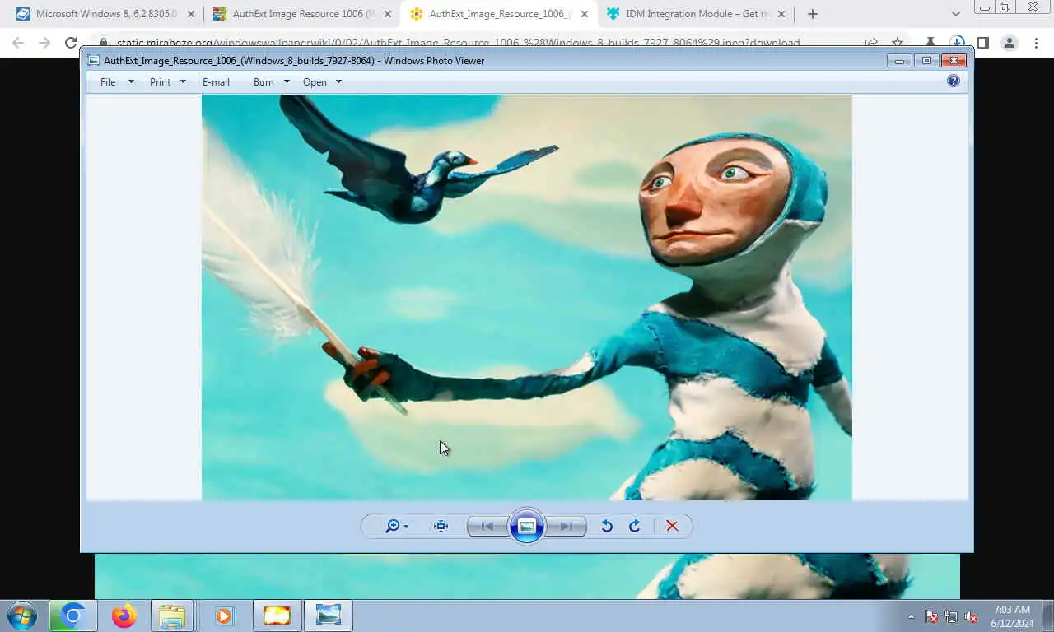Click Chrome forward arrow
Viewport: 1054px width, 632px height.
(44, 43)
